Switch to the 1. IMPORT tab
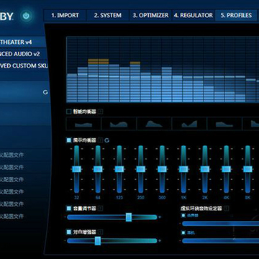Viewport: 259px width, 259px height. 65,16
